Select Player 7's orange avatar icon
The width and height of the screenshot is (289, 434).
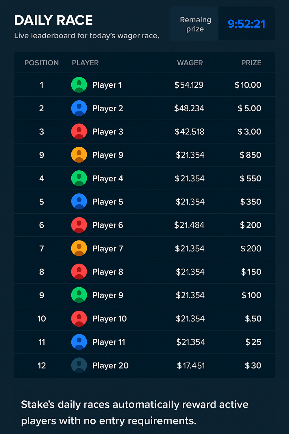(x=79, y=248)
